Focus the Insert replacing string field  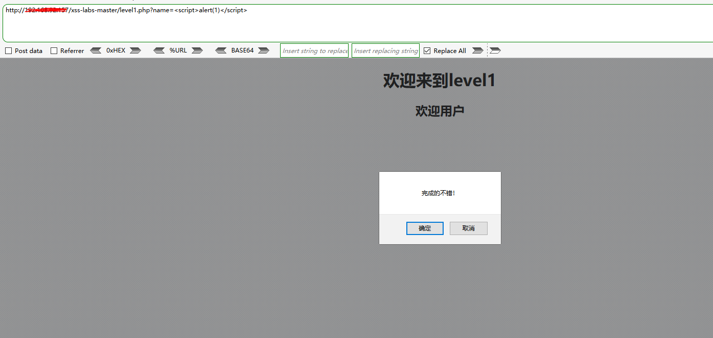click(385, 50)
